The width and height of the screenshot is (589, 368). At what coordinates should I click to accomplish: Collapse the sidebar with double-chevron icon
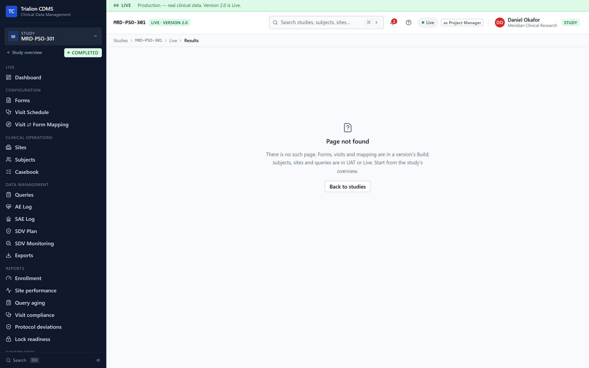click(x=98, y=360)
